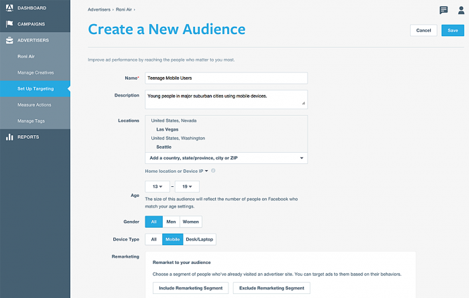This screenshot has width=469, height=298.
Task: Click Include Remarketing Segment button
Action: point(191,288)
